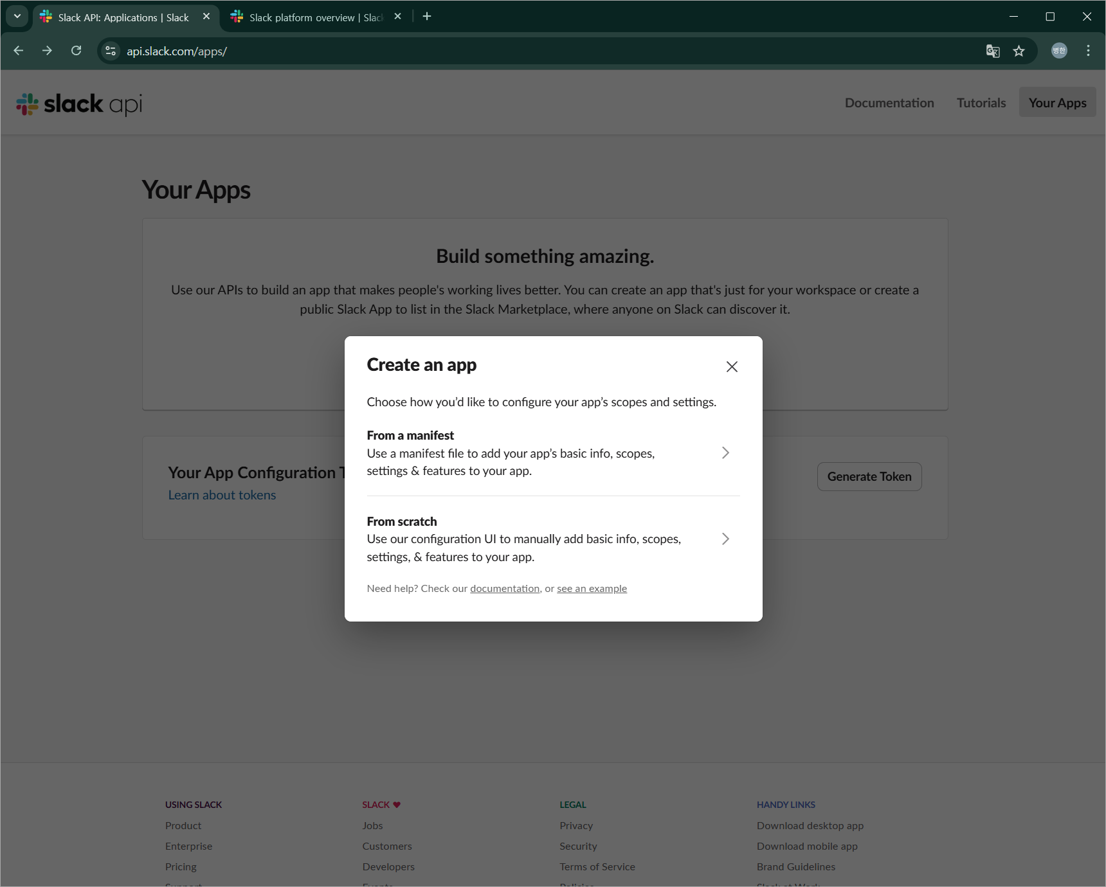This screenshot has height=887, width=1106.
Task: Expand the From a manifest option chevron
Action: [x=725, y=452]
